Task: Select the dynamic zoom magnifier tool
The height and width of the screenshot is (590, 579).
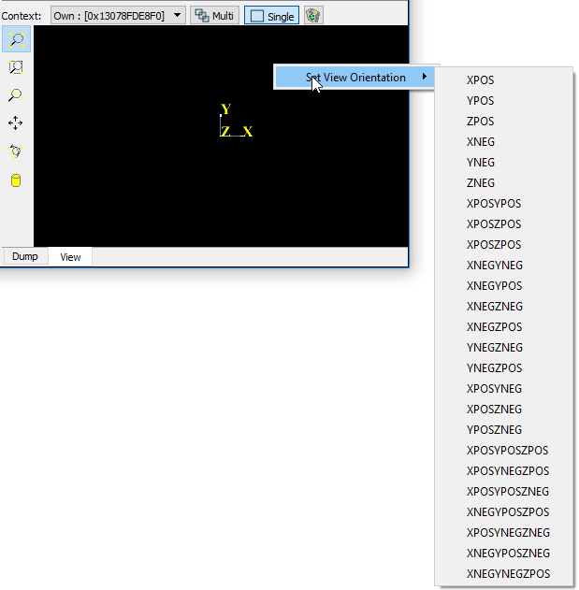Action: tap(16, 95)
